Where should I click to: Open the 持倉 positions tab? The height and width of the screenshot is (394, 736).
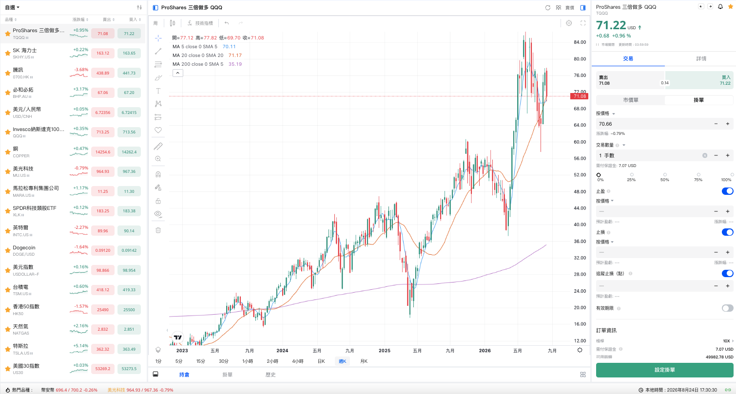tap(184, 375)
